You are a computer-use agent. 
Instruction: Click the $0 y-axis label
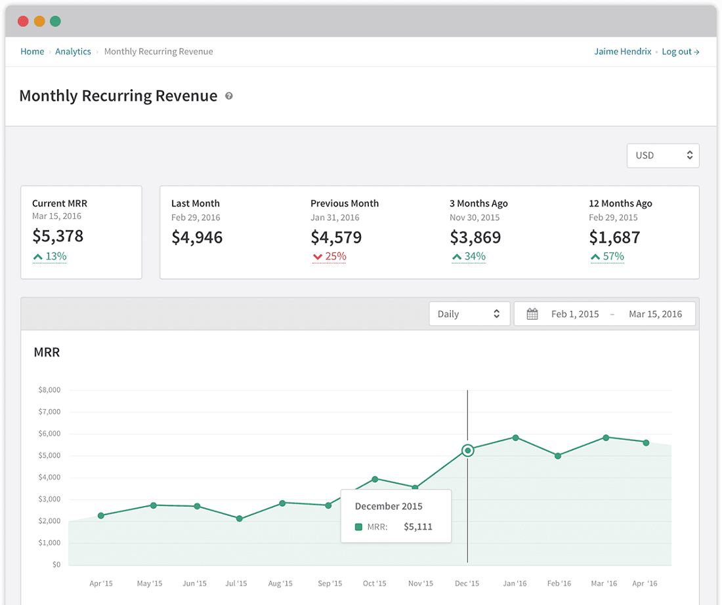tap(56, 564)
